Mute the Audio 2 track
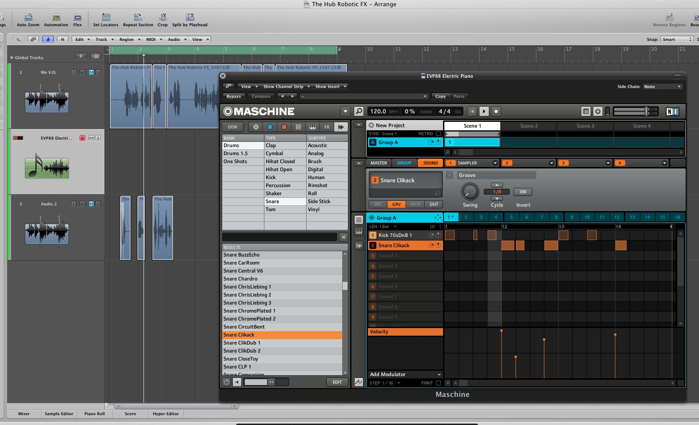The height and width of the screenshot is (425, 699). point(91,204)
